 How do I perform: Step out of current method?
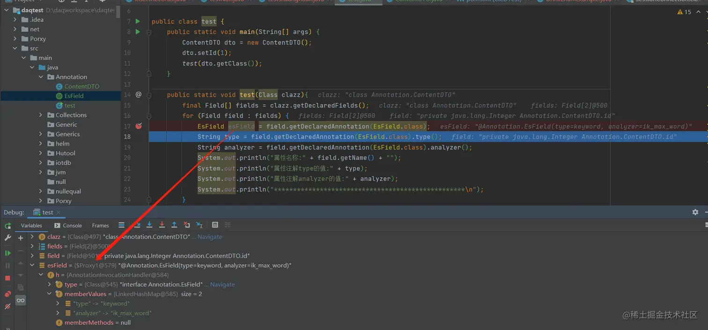coord(174,225)
